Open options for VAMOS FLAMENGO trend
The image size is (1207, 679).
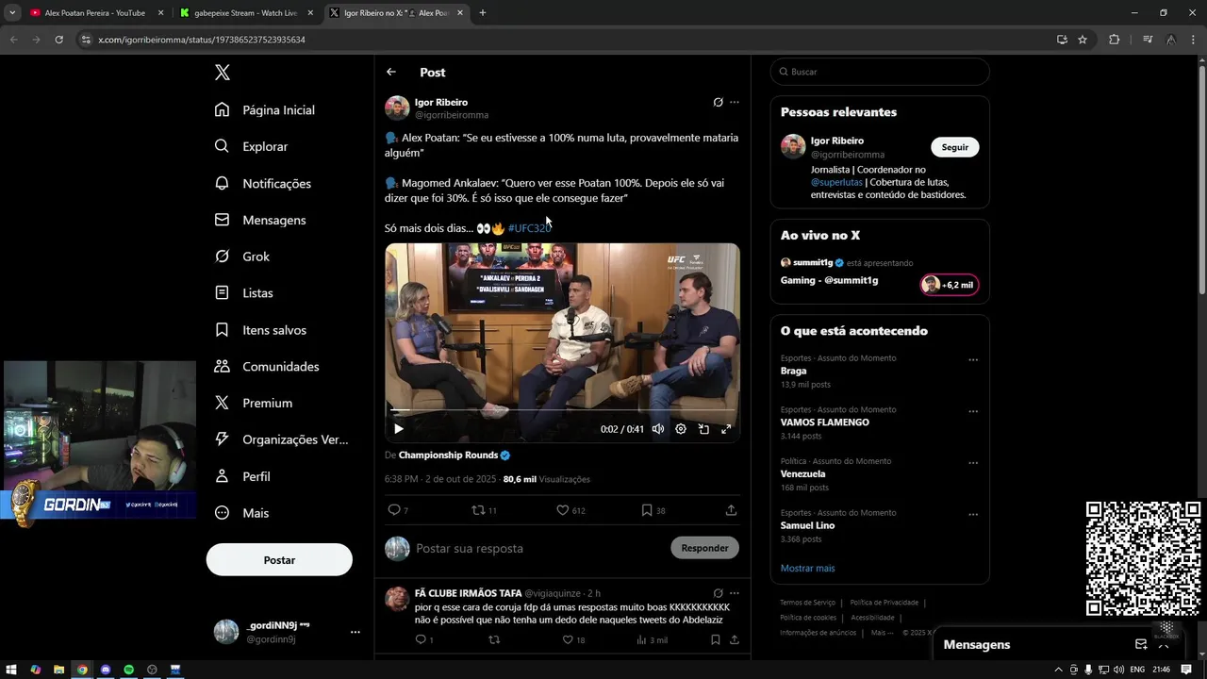pyautogui.click(x=973, y=411)
